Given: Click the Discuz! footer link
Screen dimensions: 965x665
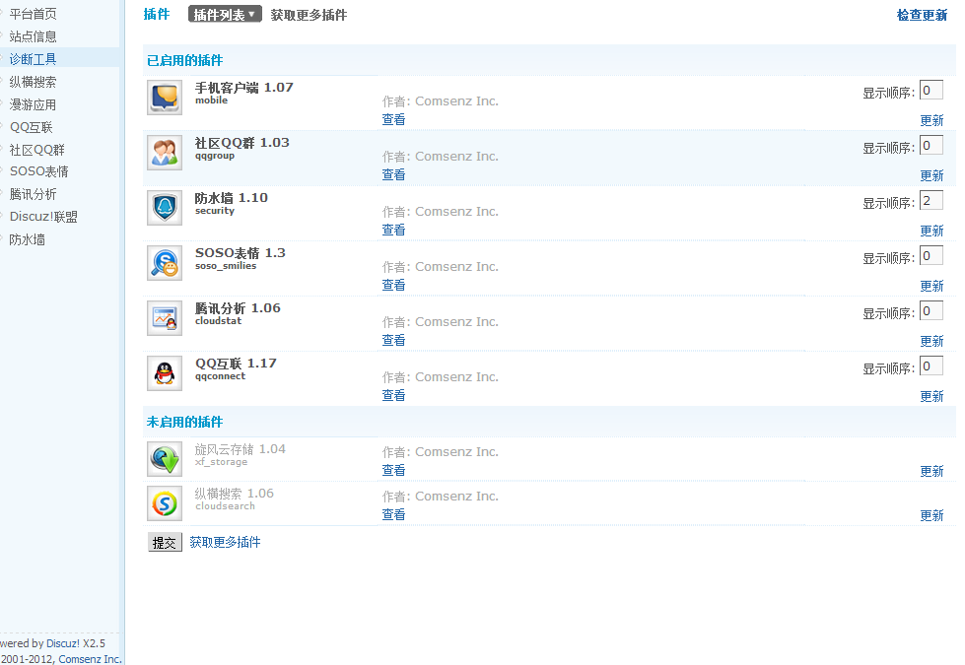Looking at the screenshot, I should [63, 643].
